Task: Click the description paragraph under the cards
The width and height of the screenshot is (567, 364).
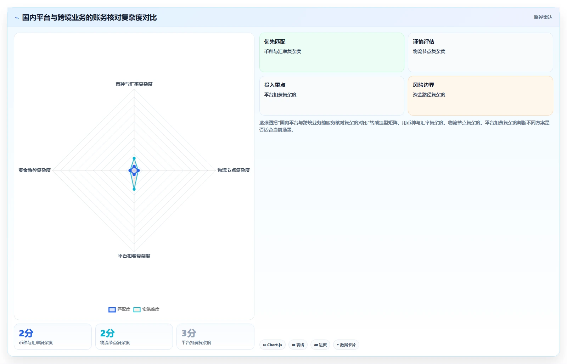Action: coord(404,126)
